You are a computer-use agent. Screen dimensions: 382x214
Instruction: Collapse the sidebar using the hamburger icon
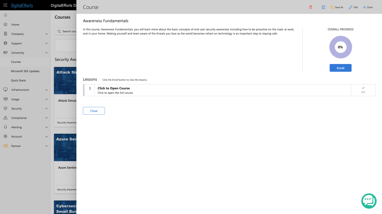pos(5,15)
